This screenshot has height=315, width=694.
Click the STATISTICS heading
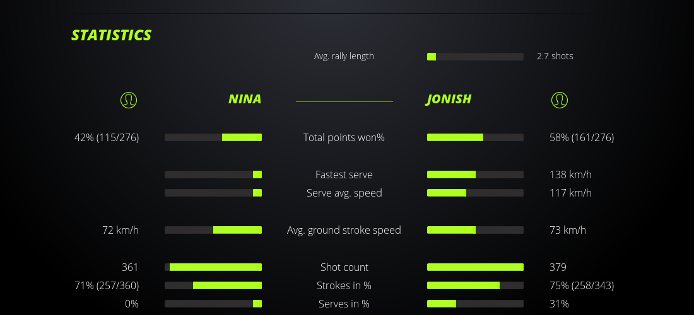point(112,35)
